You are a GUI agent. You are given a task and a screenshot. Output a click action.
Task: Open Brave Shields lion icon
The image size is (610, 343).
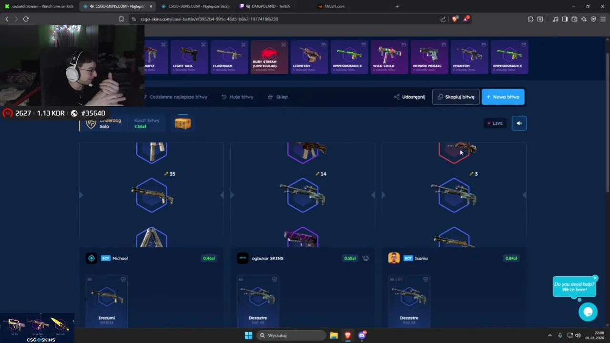point(455,19)
